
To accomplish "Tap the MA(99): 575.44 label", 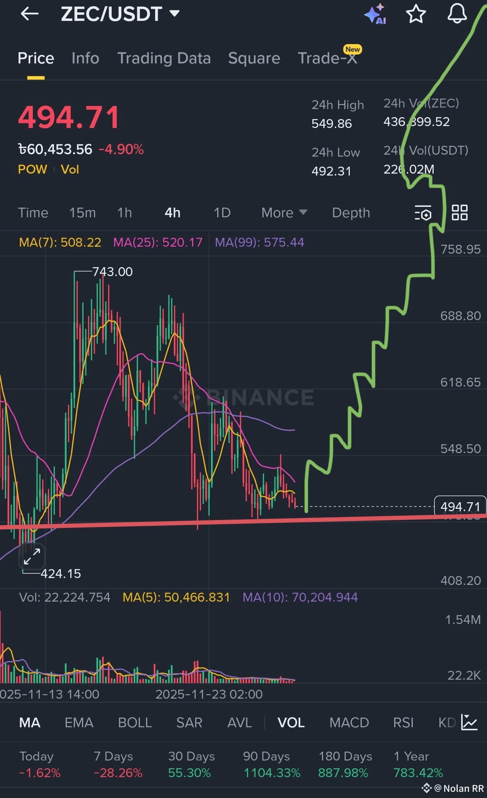I will [x=259, y=242].
